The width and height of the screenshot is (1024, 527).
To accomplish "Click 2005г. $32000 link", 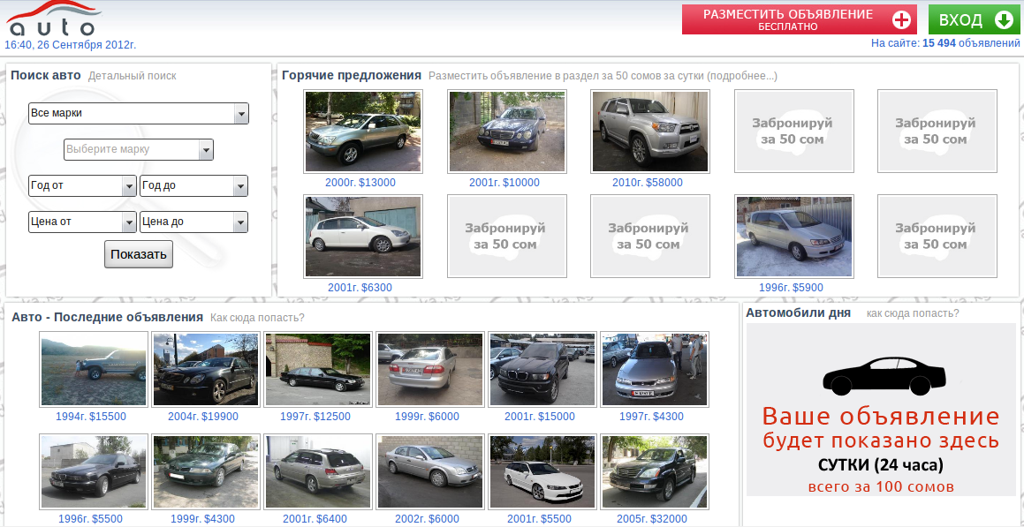I will coord(652,519).
